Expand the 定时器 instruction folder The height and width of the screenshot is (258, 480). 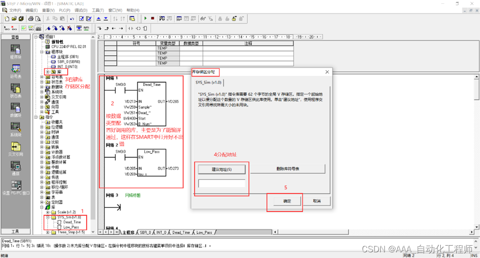point(42,202)
